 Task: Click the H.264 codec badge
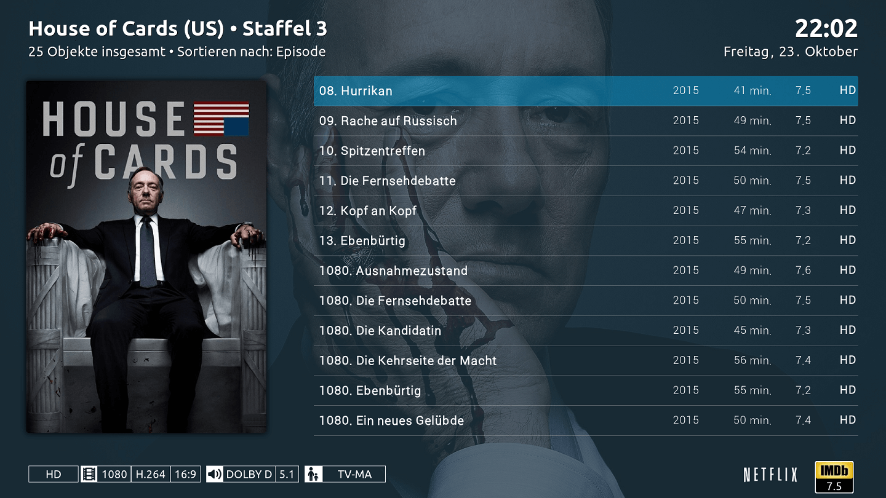point(151,474)
